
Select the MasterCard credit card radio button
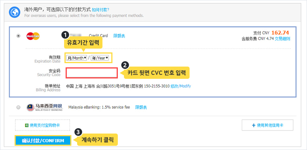pos(18,36)
